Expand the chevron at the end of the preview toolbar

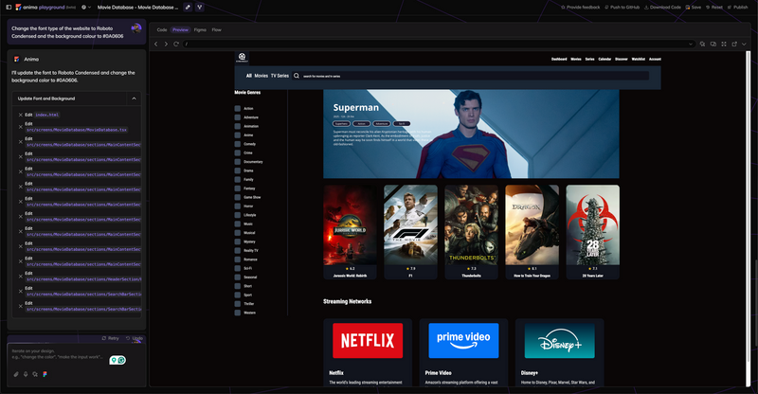coord(744,44)
